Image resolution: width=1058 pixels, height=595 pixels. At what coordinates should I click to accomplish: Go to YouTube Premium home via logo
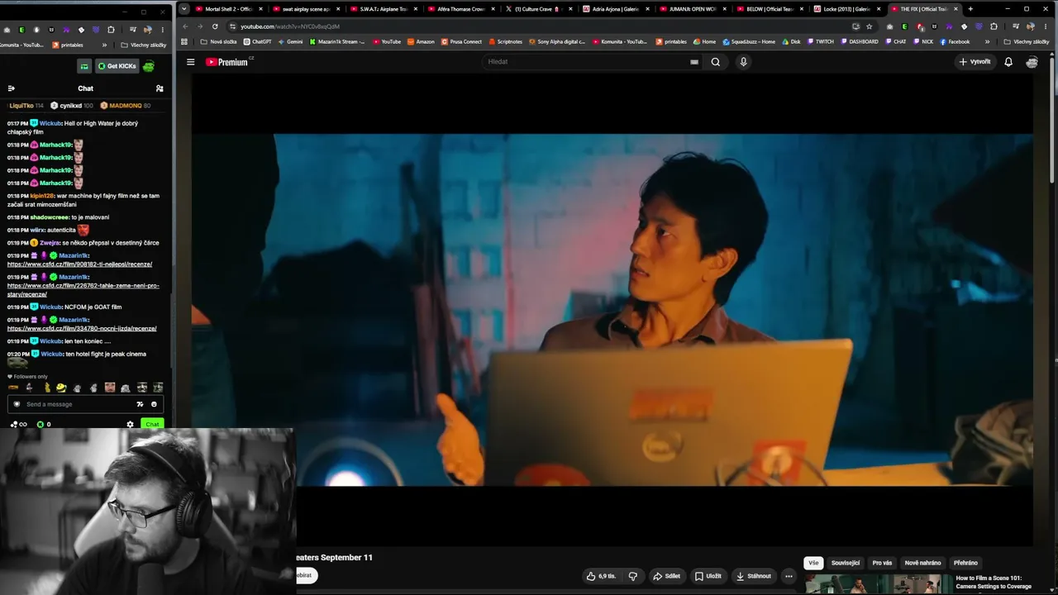click(x=227, y=62)
